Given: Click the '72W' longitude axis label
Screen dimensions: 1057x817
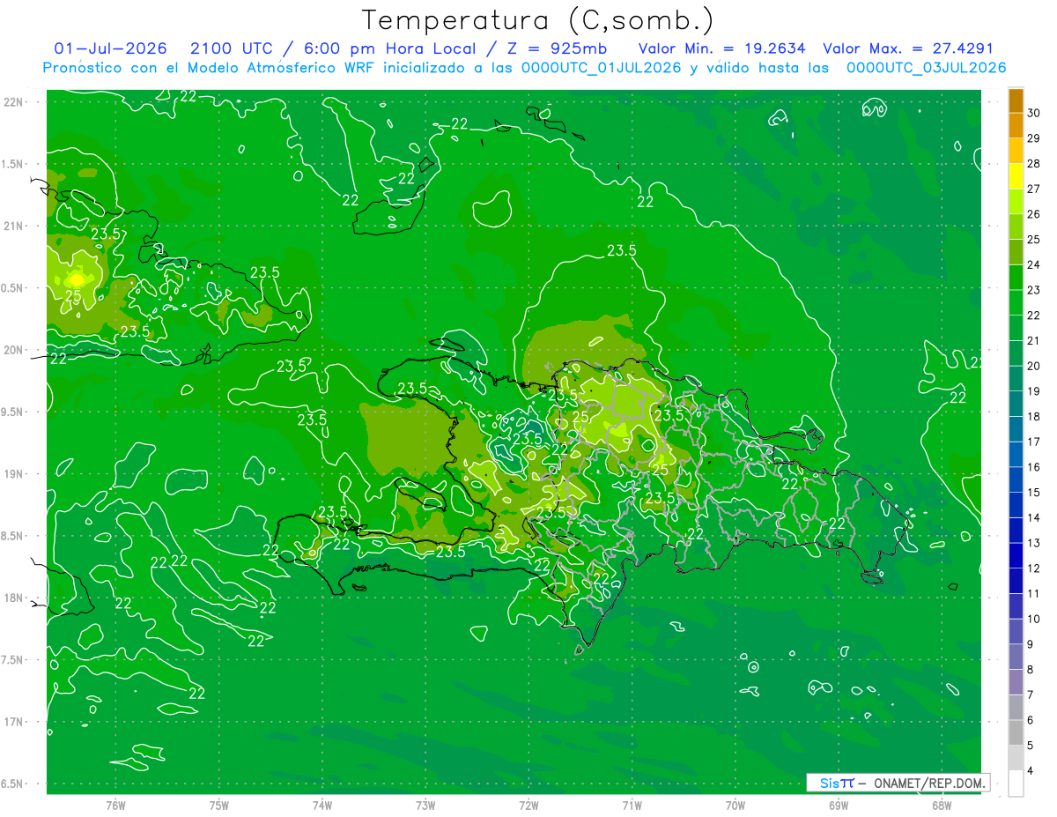Looking at the screenshot, I should tap(528, 806).
